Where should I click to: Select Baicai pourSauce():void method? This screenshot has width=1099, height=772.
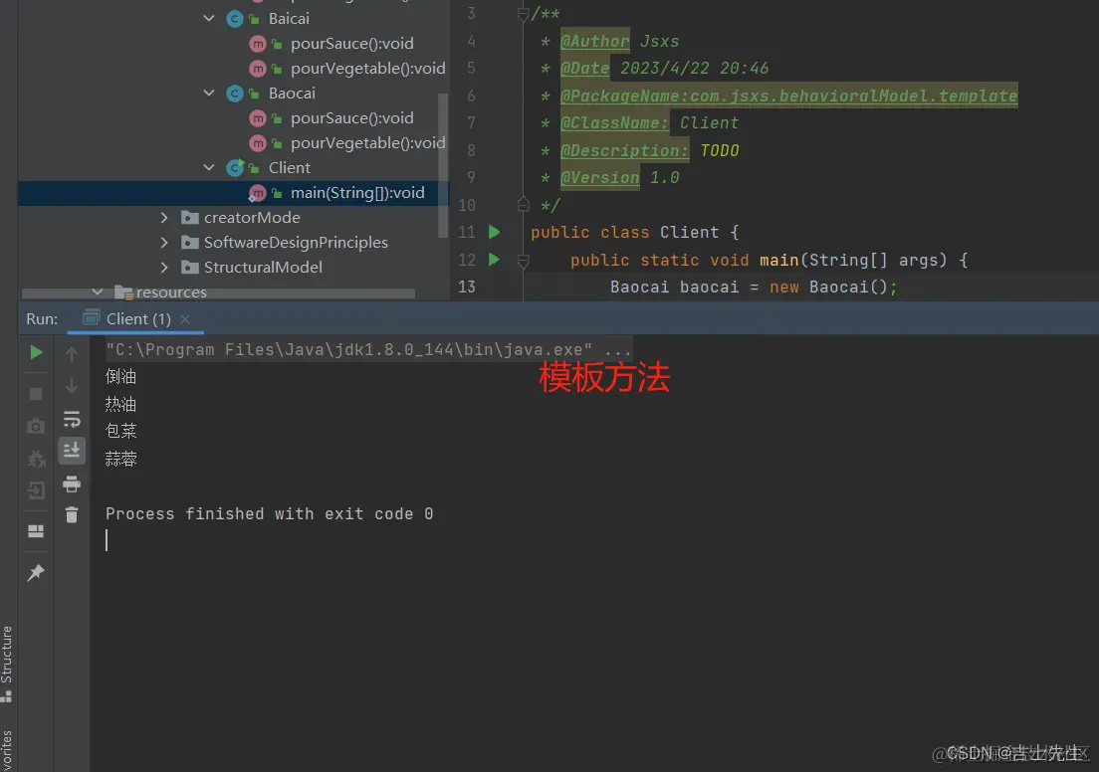(x=351, y=44)
